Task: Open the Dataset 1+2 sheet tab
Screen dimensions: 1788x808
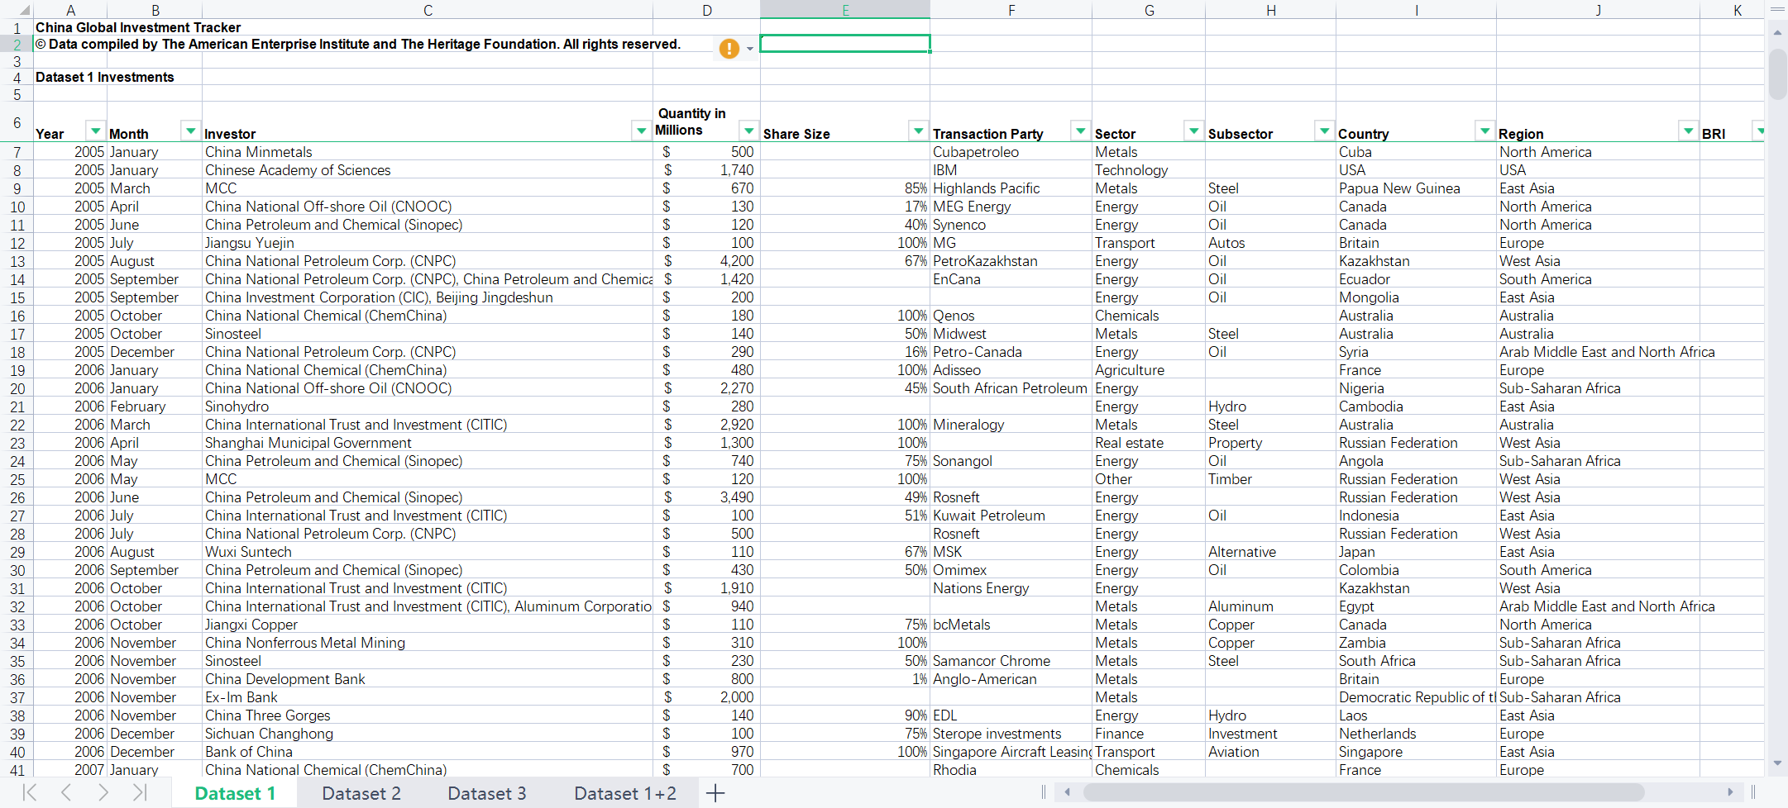Action: click(625, 793)
